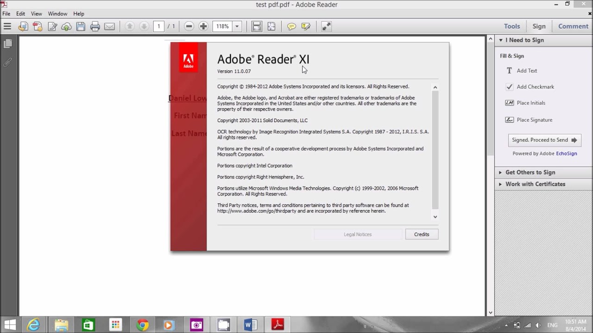Click the email document icon
This screenshot has width=593, height=333.
(109, 26)
